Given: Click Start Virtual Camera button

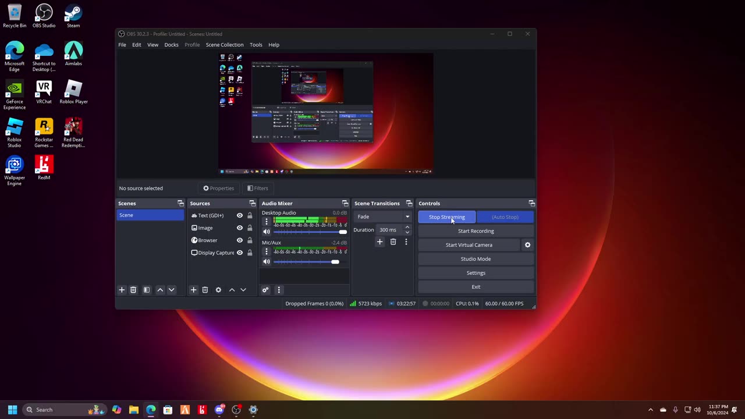Looking at the screenshot, I should (x=469, y=245).
